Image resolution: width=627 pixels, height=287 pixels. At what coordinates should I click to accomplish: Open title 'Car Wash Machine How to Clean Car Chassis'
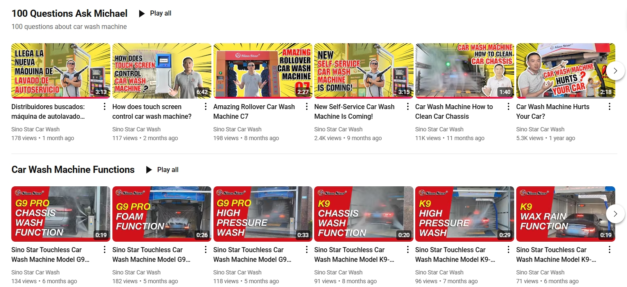point(454,112)
